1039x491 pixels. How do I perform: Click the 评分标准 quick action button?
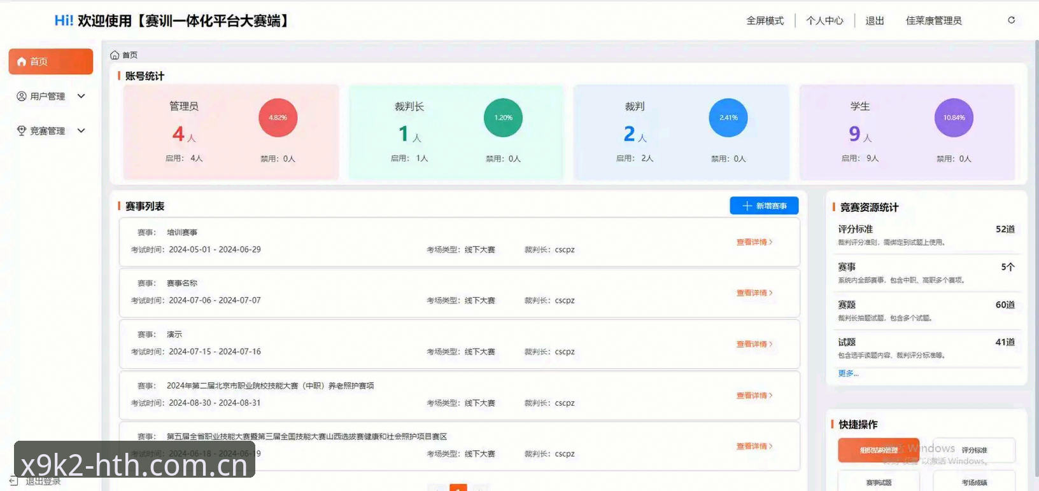(974, 450)
